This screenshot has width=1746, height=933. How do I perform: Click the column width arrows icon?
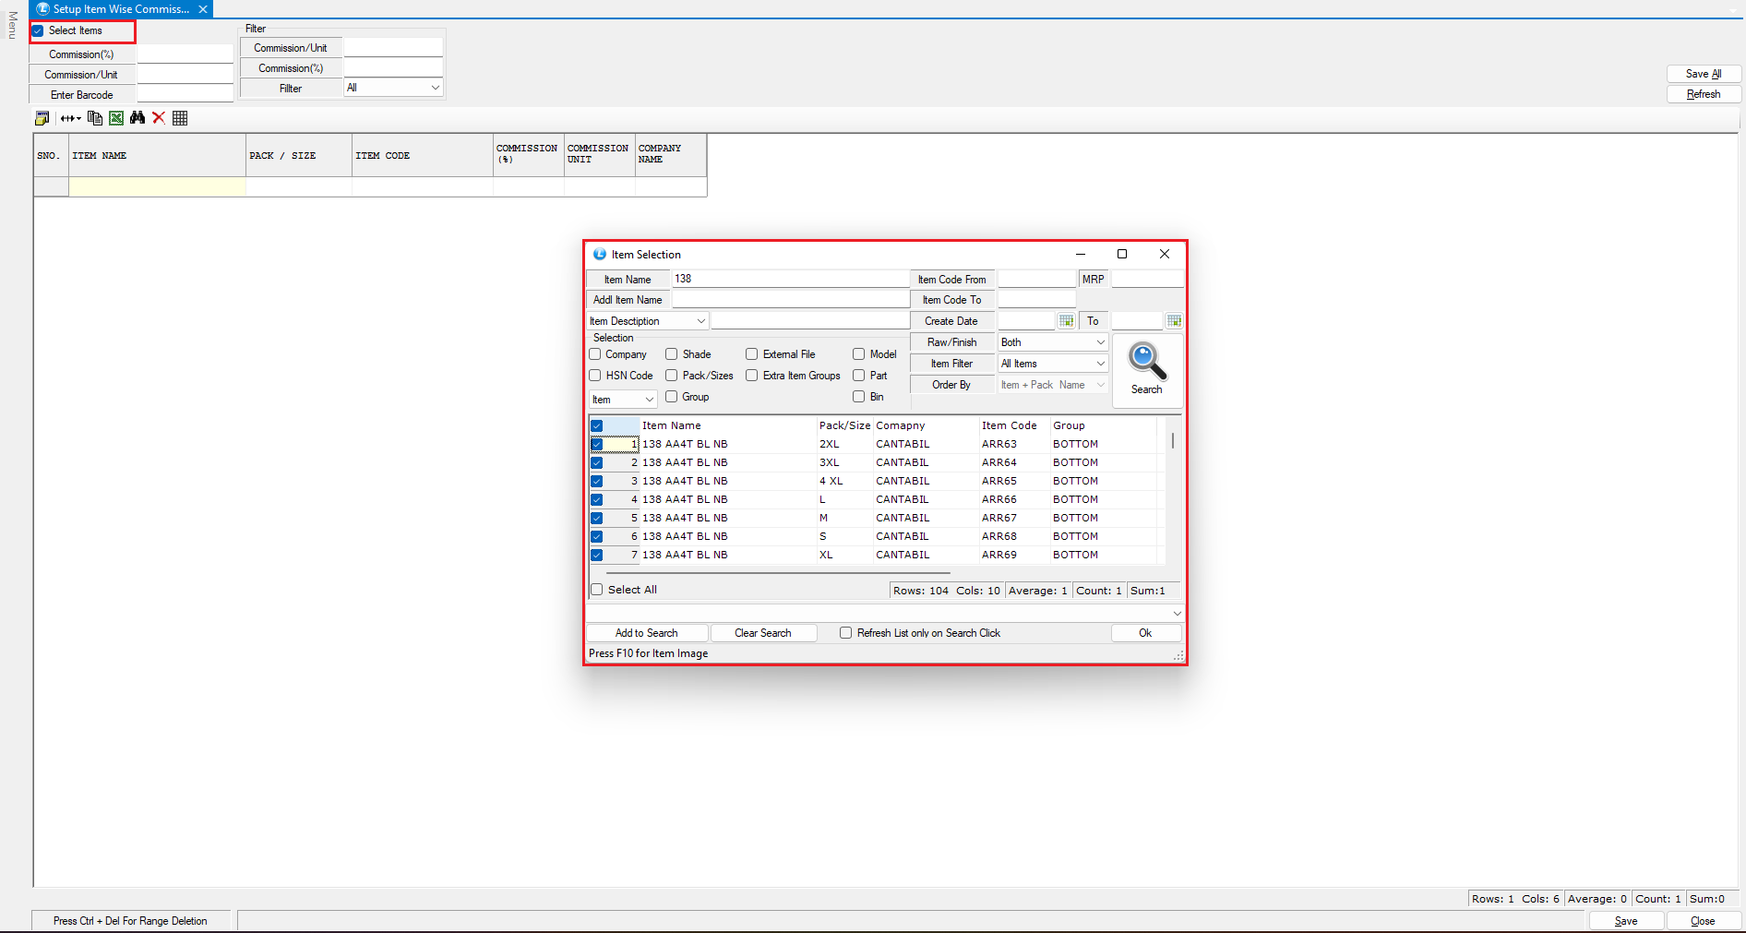(x=70, y=118)
